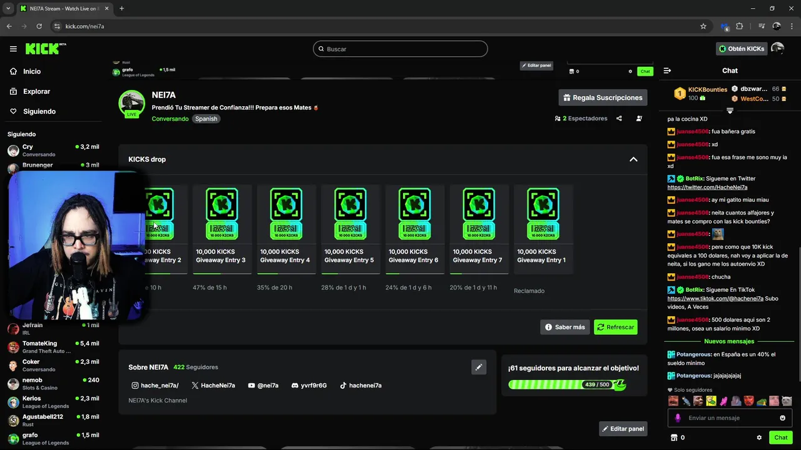Click the 439 / 500 followers goal bar
Screen dimensions: 801x450
[567, 384]
